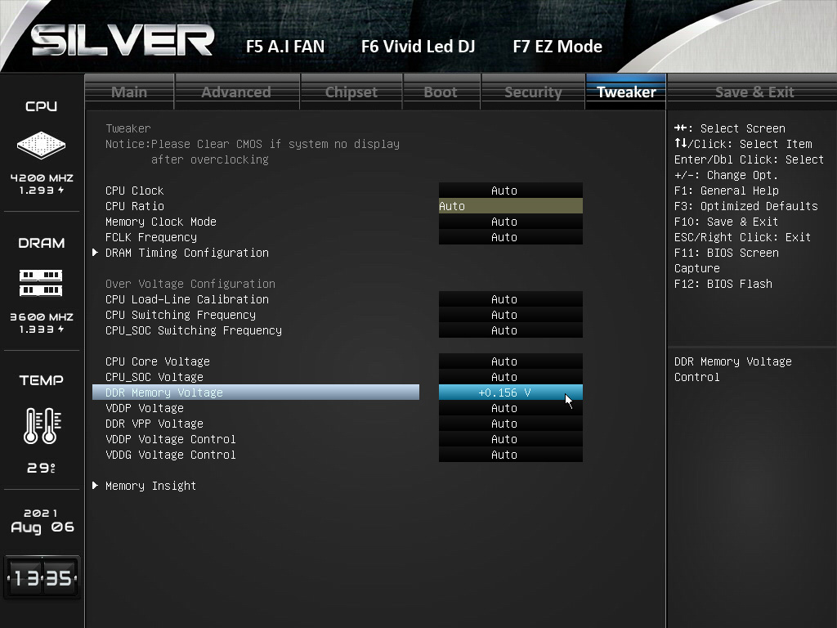Switch to the Chipset tab
Image resolution: width=837 pixels, height=628 pixels.
click(x=351, y=92)
